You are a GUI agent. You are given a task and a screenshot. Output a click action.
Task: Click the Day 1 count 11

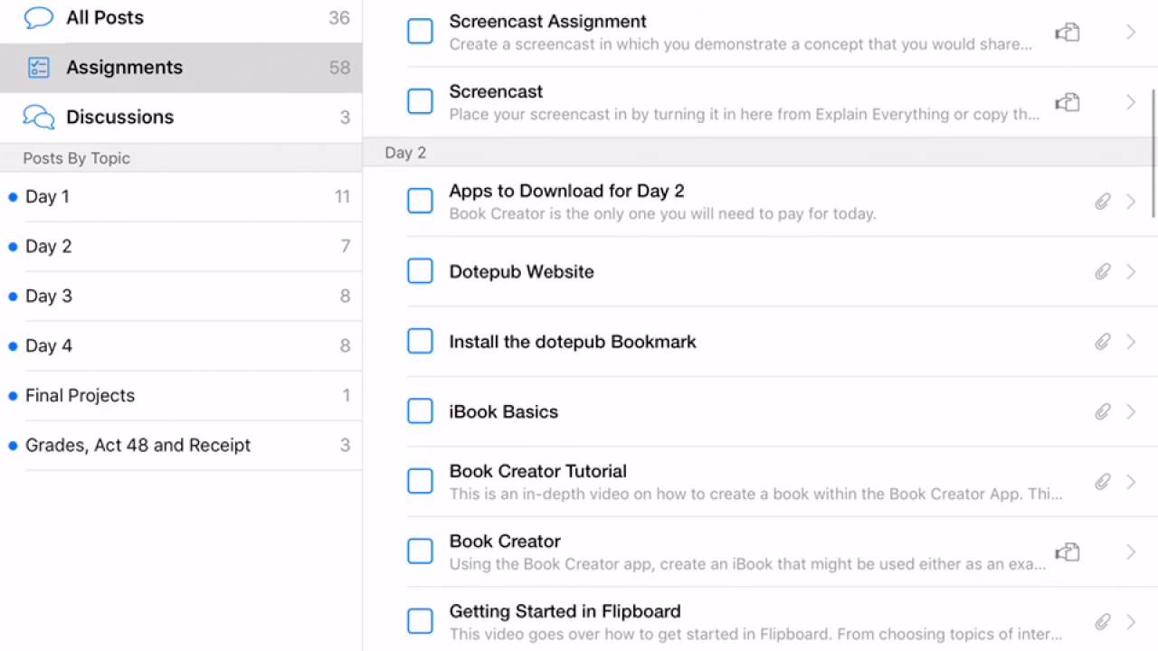[342, 197]
